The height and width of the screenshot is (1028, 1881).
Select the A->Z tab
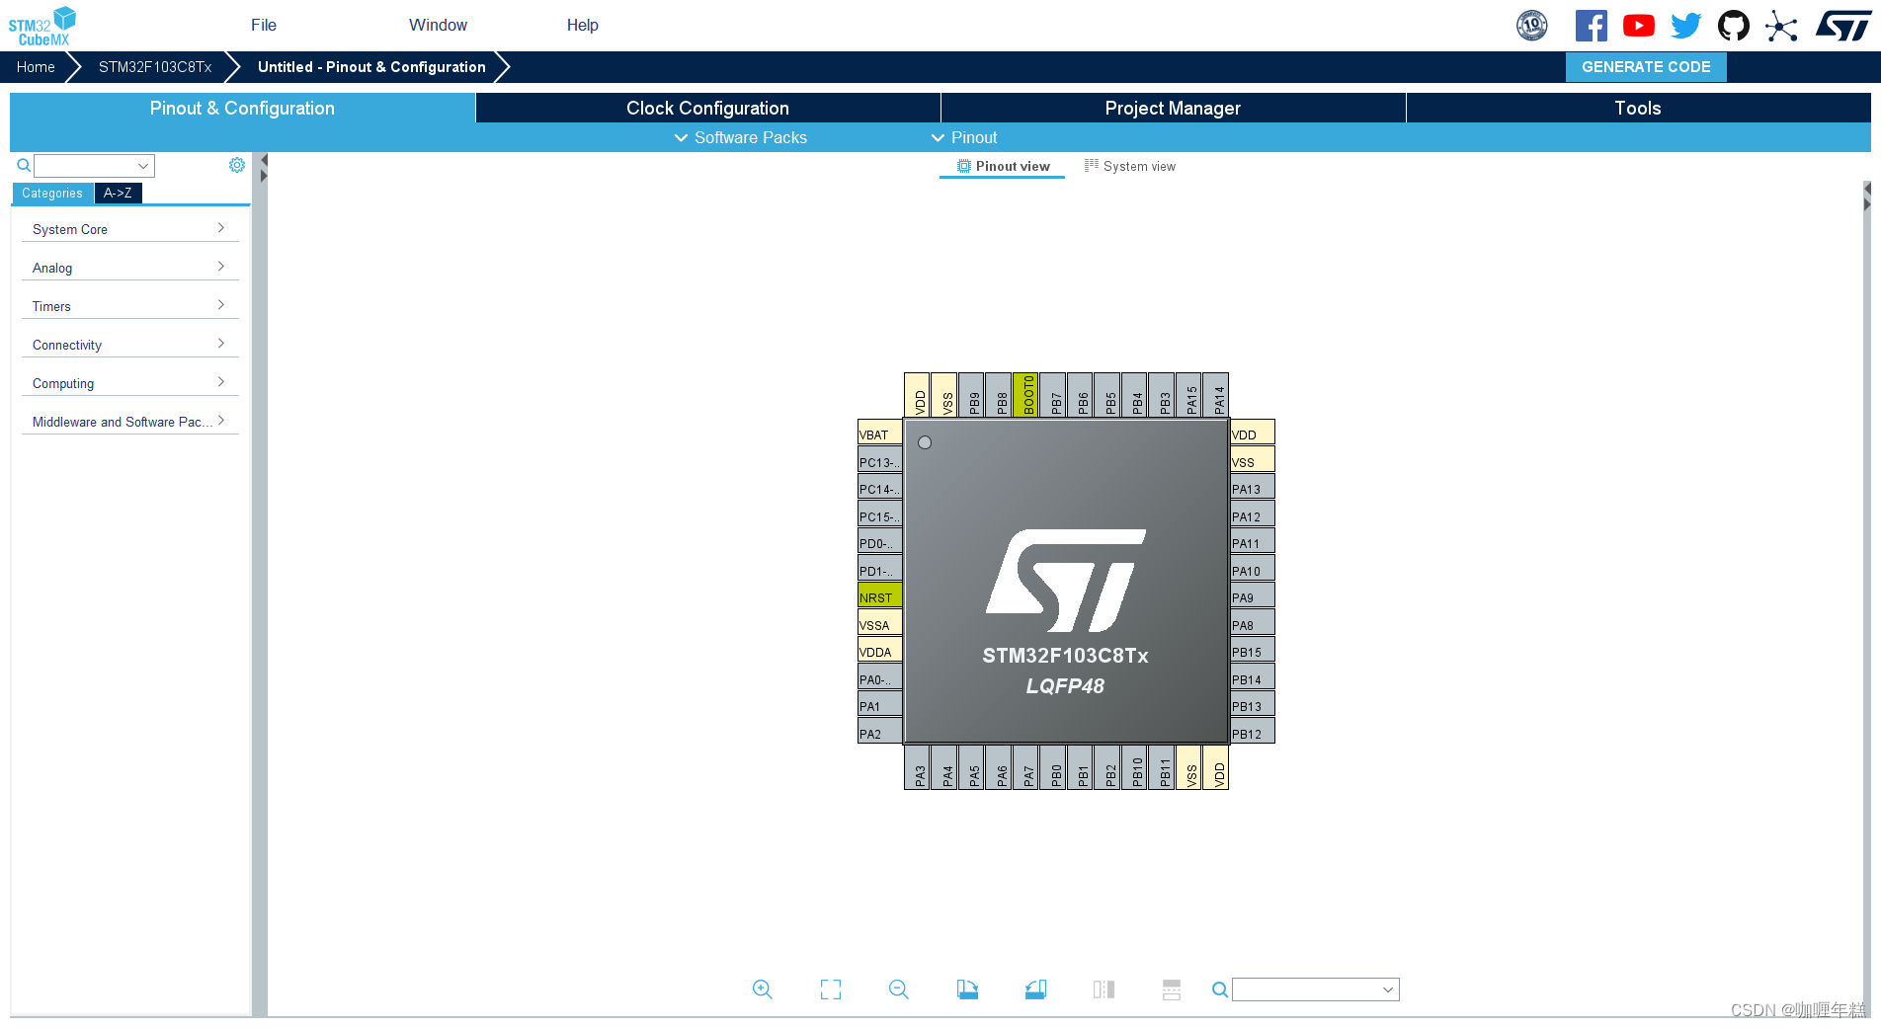(118, 194)
